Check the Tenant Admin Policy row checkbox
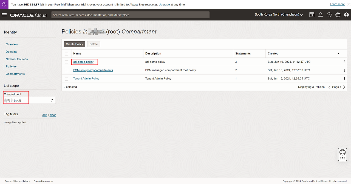 point(66,79)
